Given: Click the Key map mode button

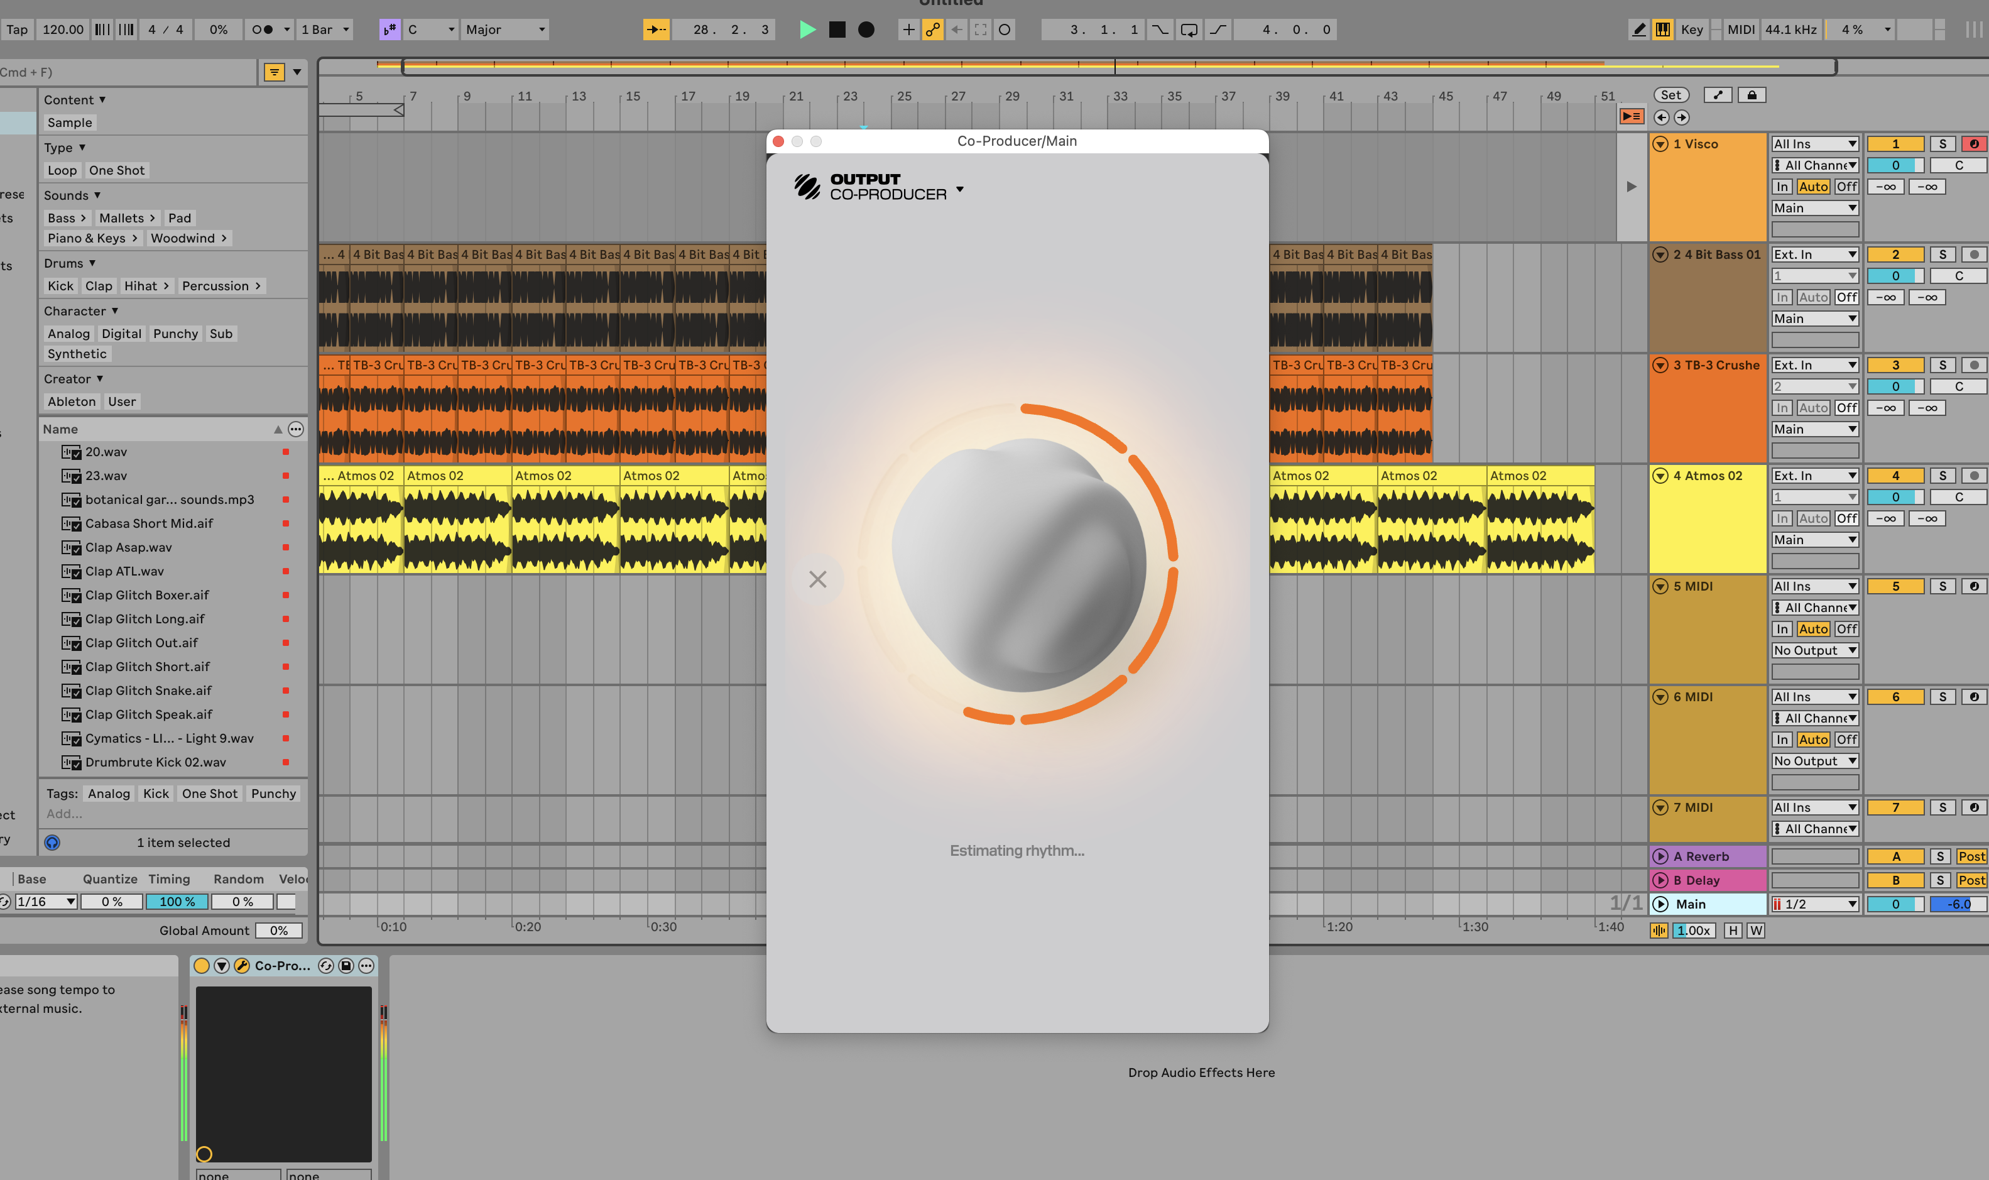Looking at the screenshot, I should 1692,30.
